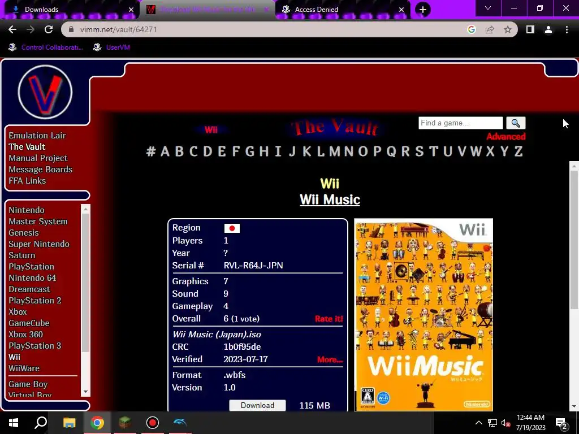Click Chrome icon in taskbar
This screenshot has width=579, height=434.
point(97,423)
